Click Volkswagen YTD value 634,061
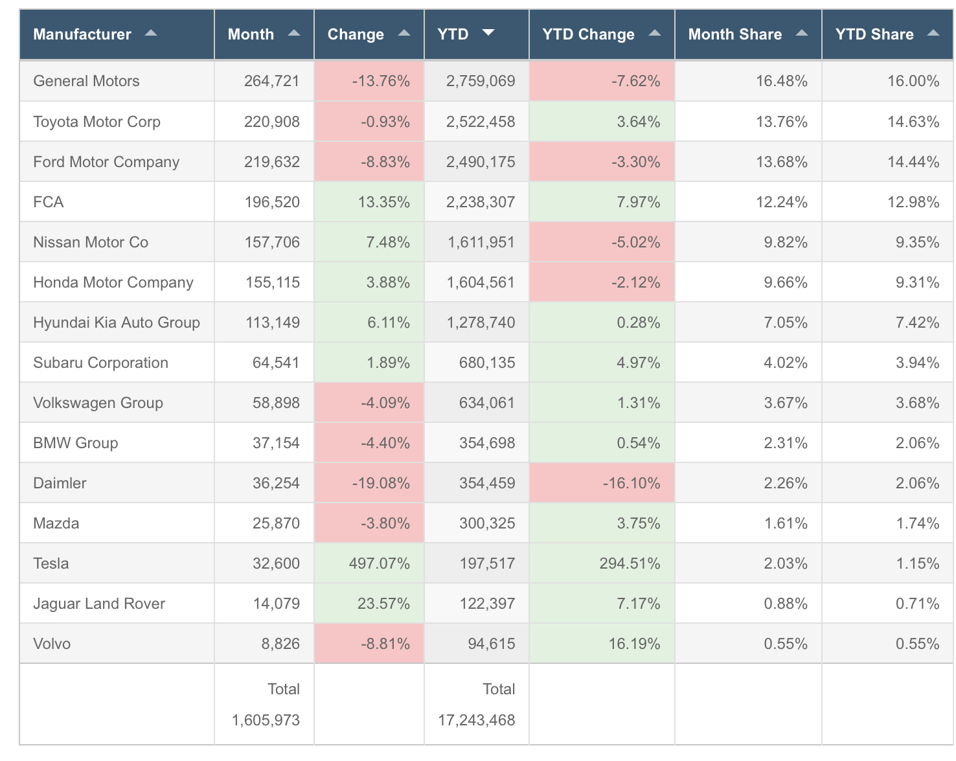The image size is (956, 761). coord(487,402)
